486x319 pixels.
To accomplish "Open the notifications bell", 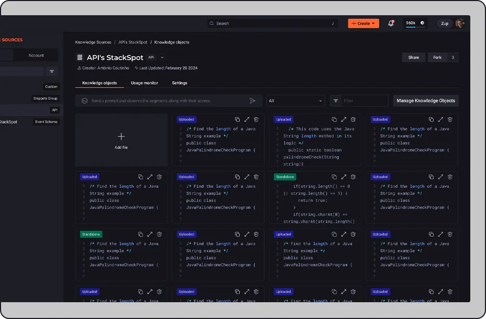I will click(x=391, y=23).
